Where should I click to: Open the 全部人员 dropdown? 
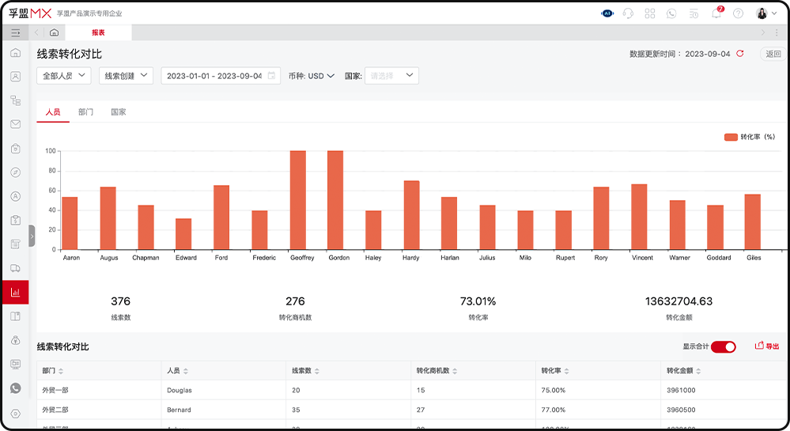(x=63, y=76)
